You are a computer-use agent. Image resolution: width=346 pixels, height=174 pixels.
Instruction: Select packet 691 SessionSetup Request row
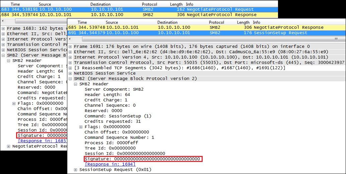(207, 33)
